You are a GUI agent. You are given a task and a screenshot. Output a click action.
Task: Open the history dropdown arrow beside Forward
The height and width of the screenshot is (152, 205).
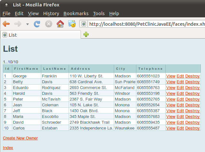pyautogui.click(x=27, y=24)
